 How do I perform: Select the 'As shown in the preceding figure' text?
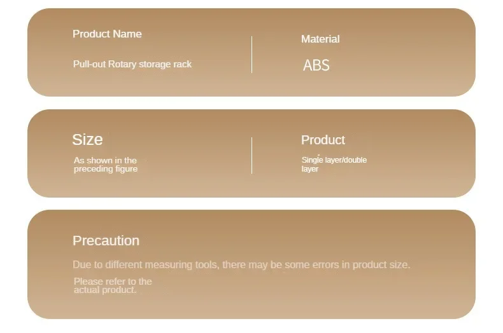tap(106, 165)
